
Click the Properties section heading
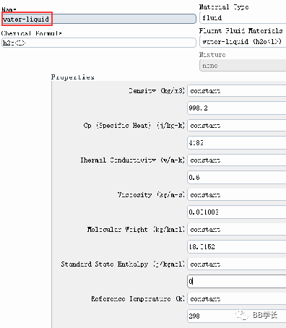72,77
